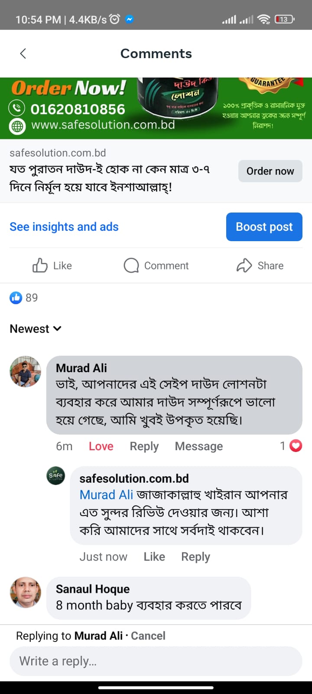Open Sanaul Hoque's profile picture
Viewport: 312px width, 694px height.
[x=26, y=593]
